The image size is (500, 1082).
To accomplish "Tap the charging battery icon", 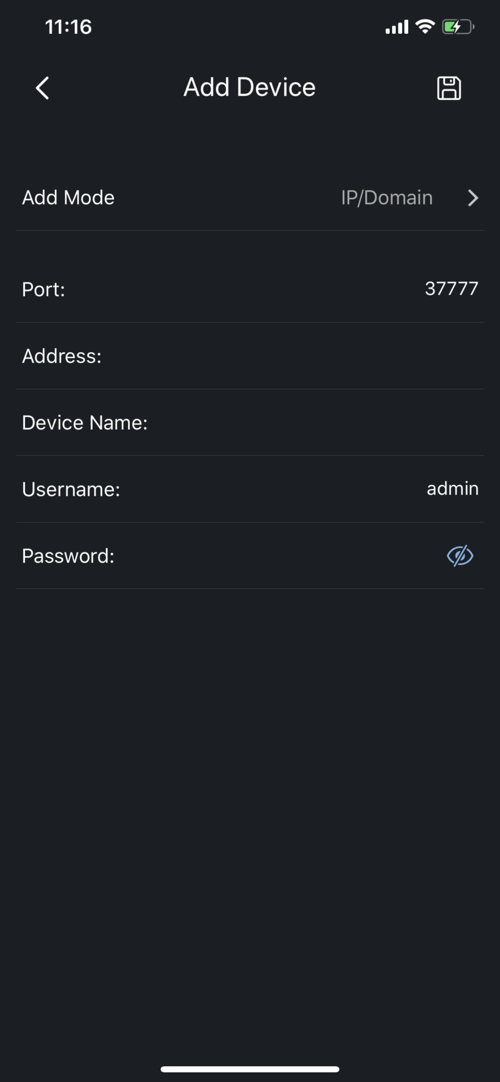I will [457, 27].
